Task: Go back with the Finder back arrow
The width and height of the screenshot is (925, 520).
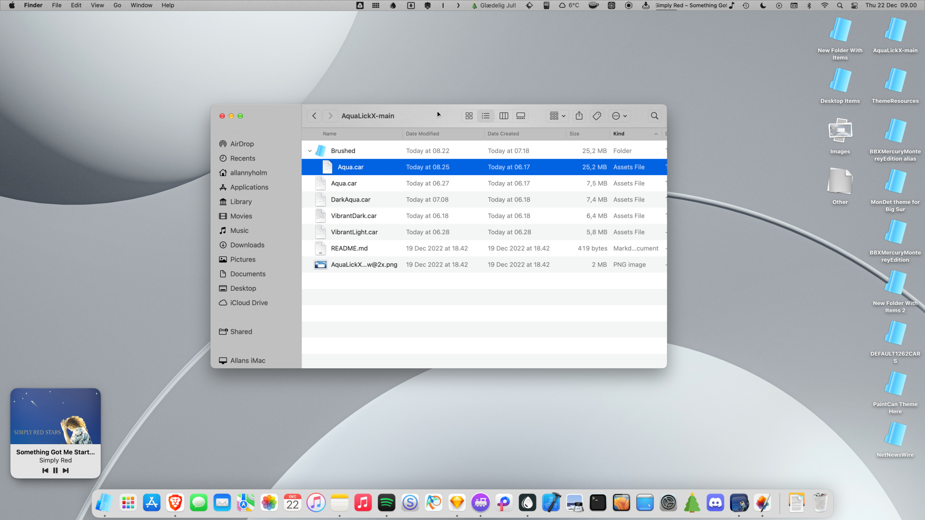Action: tap(314, 116)
